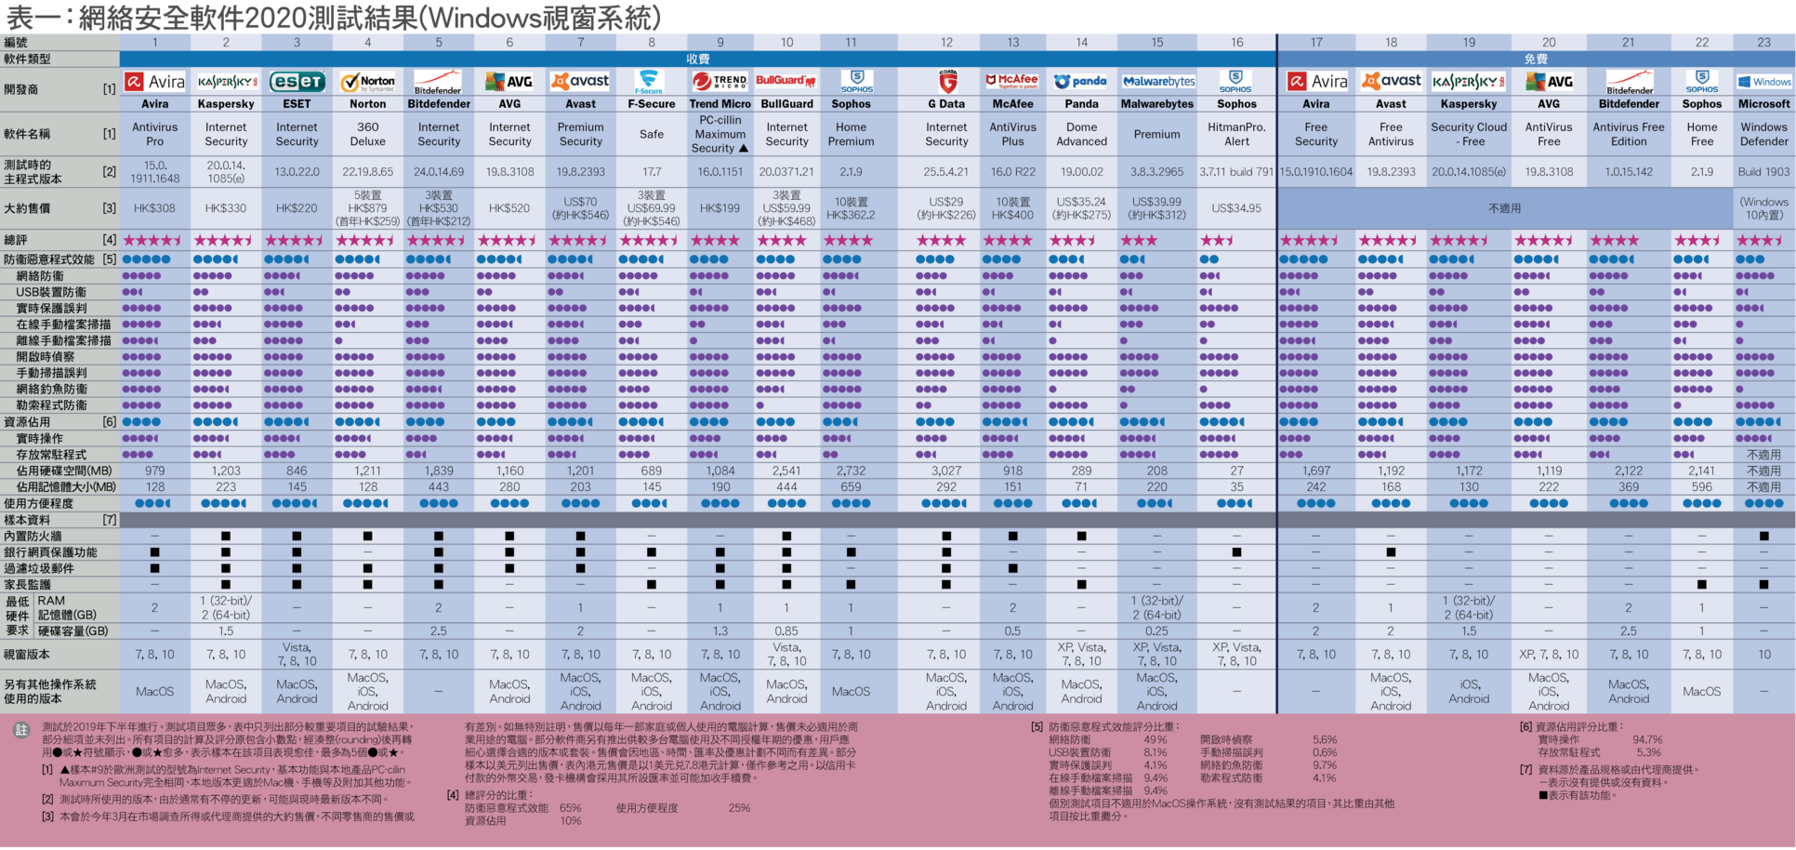Click memory usage value '596'

(x=1702, y=486)
